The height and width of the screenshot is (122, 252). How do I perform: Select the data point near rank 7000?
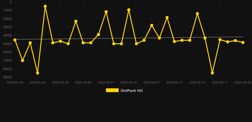(23, 60)
